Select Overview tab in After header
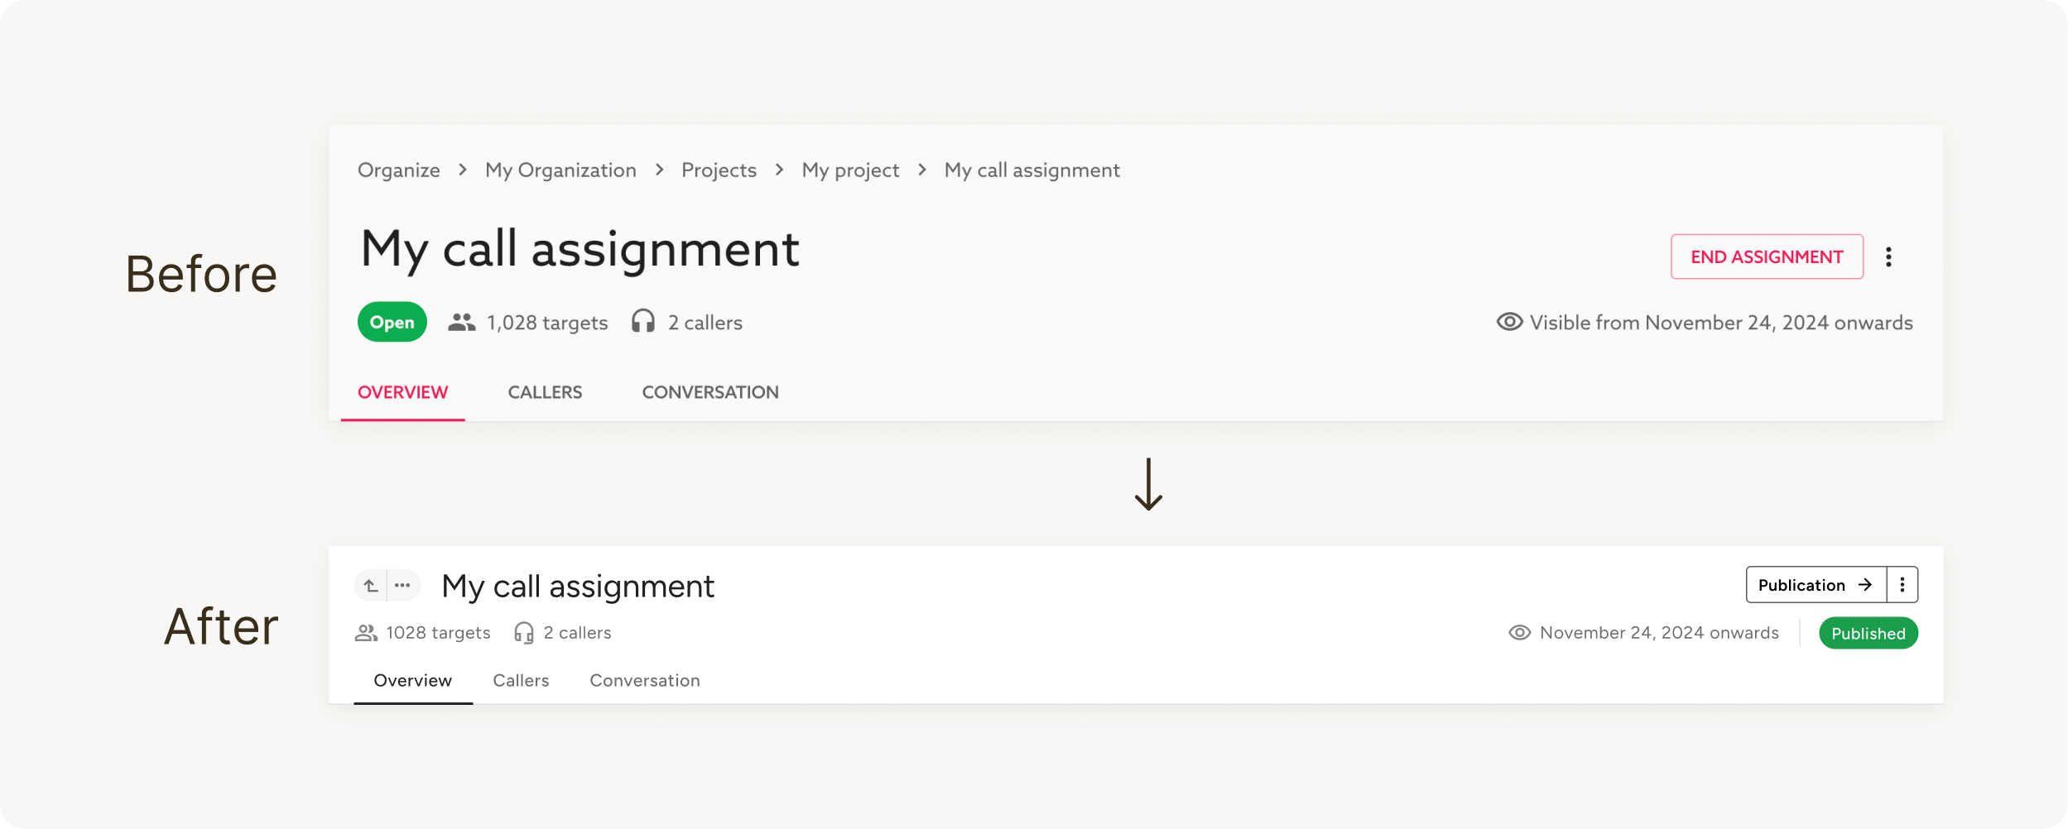The width and height of the screenshot is (2068, 829). [x=413, y=681]
